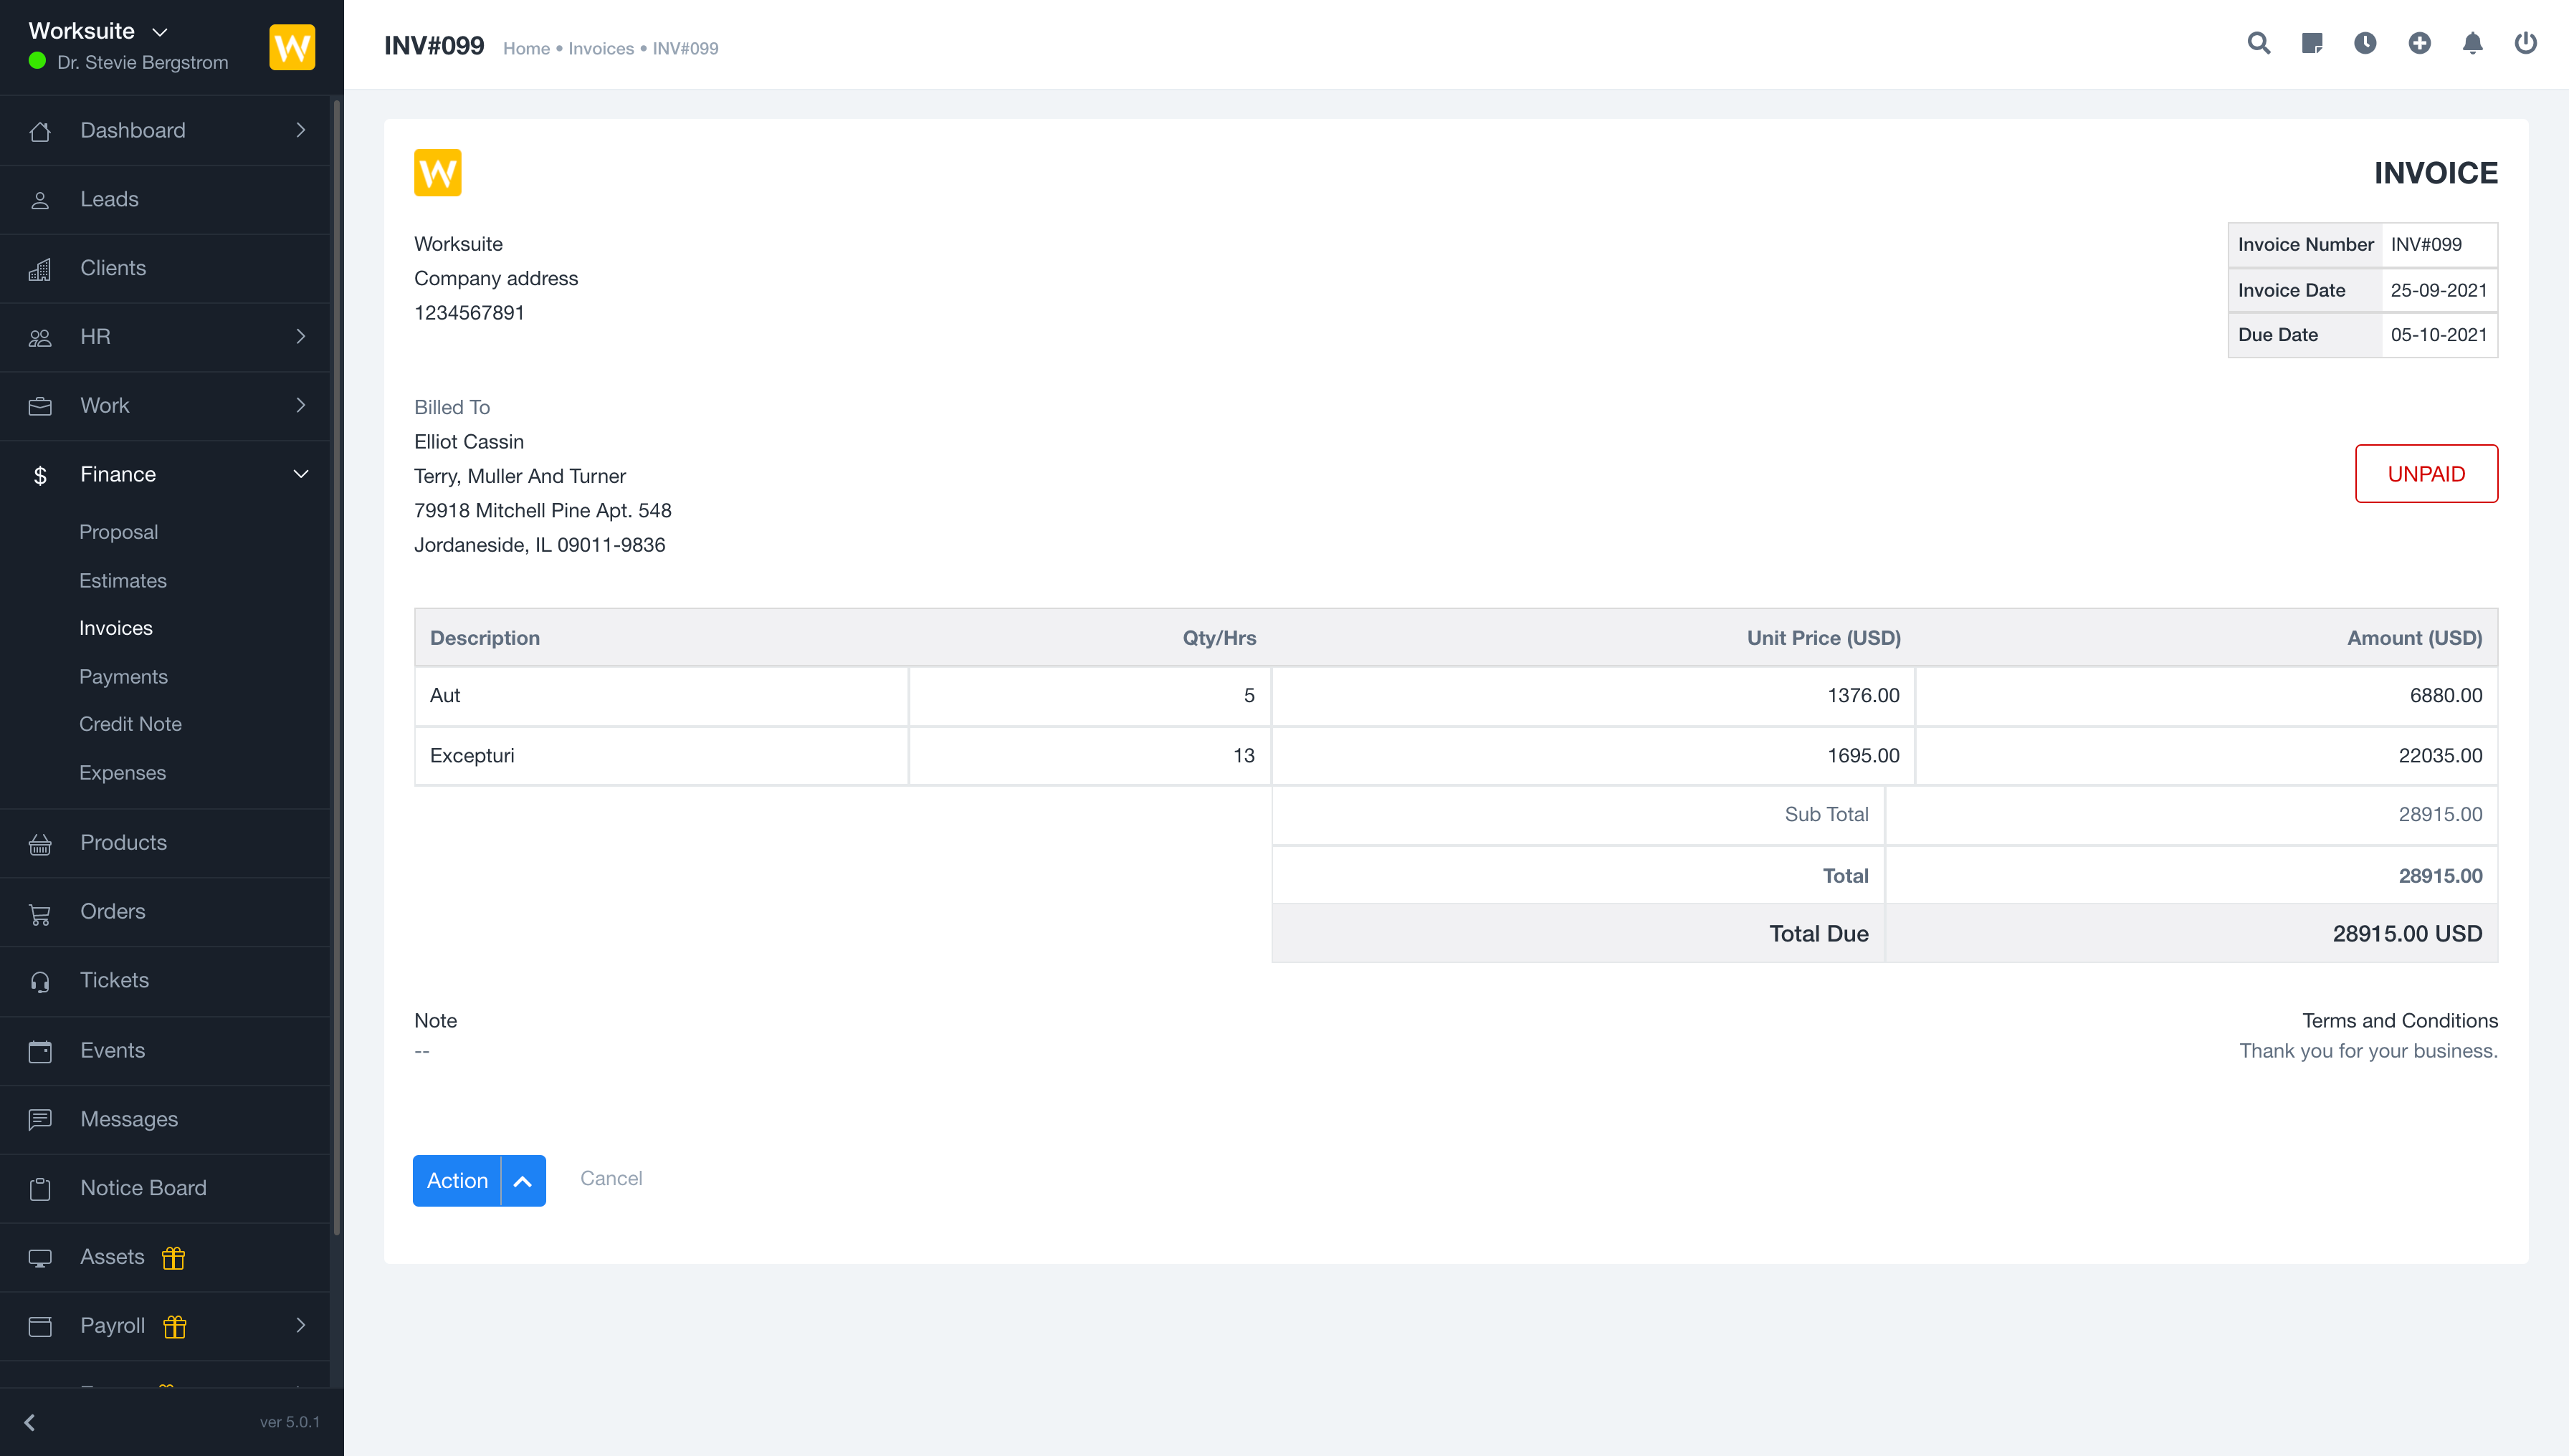The image size is (2569, 1456).
Task: Click the Action button
Action: 456,1180
